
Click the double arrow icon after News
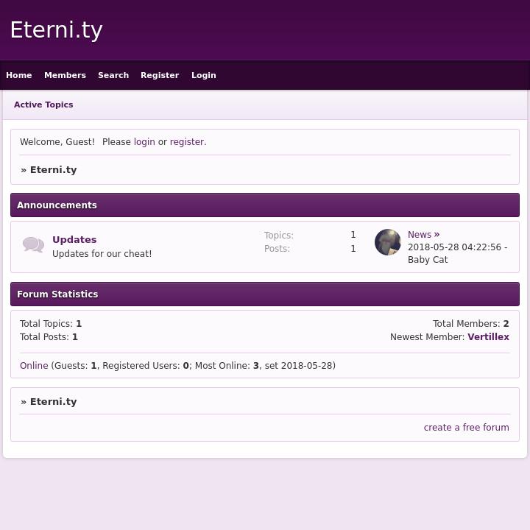(437, 235)
